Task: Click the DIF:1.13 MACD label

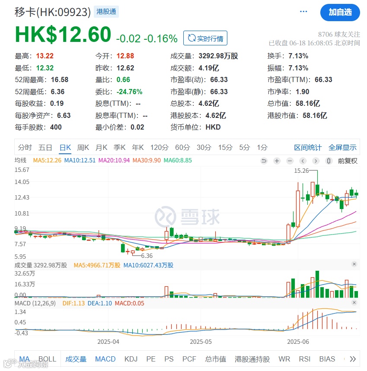Action: click(73, 303)
